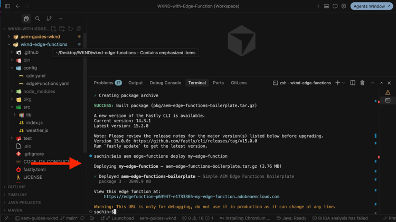The height and width of the screenshot is (222, 396).
Task: Open the fastly.toml file
Action: coord(34,169)
